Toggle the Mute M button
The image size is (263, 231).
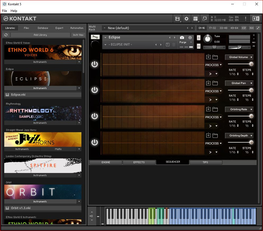(199, 46)
